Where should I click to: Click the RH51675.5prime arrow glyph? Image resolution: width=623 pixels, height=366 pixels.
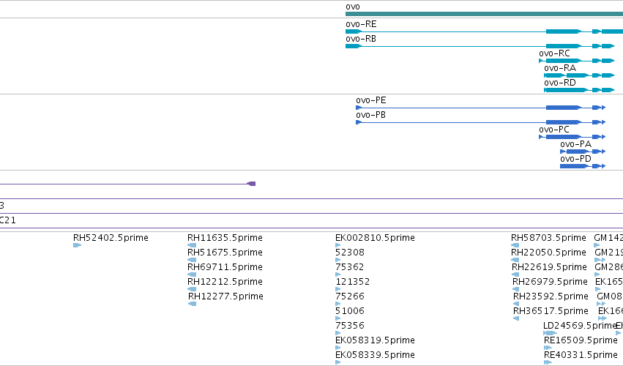(192, 260)
